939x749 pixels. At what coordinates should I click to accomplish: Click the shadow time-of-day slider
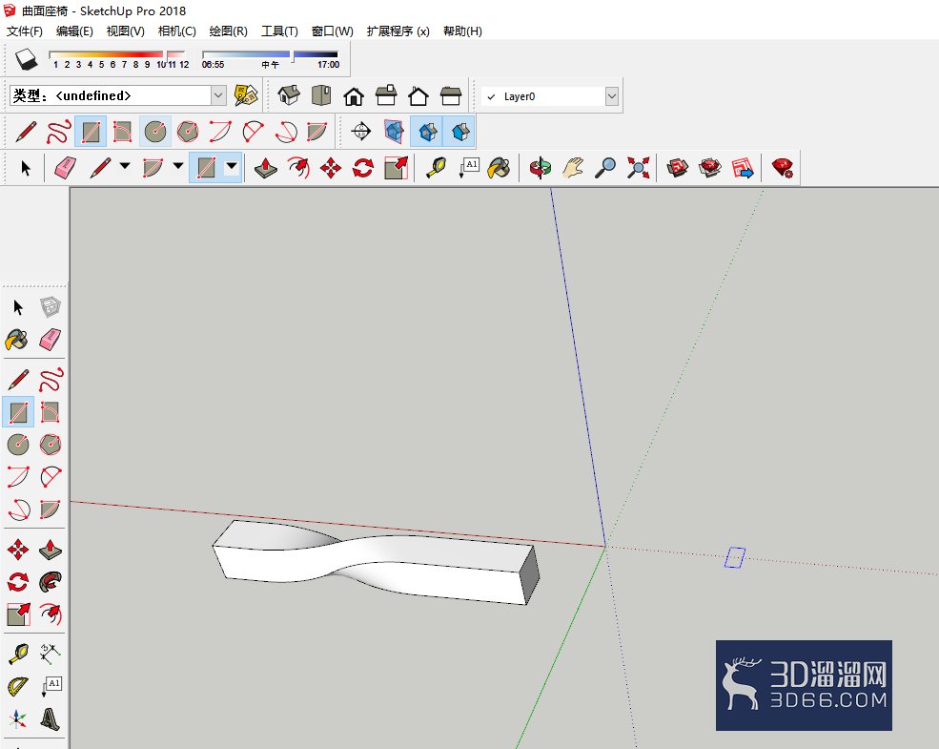pyautogui.click(x=271, y=59)
